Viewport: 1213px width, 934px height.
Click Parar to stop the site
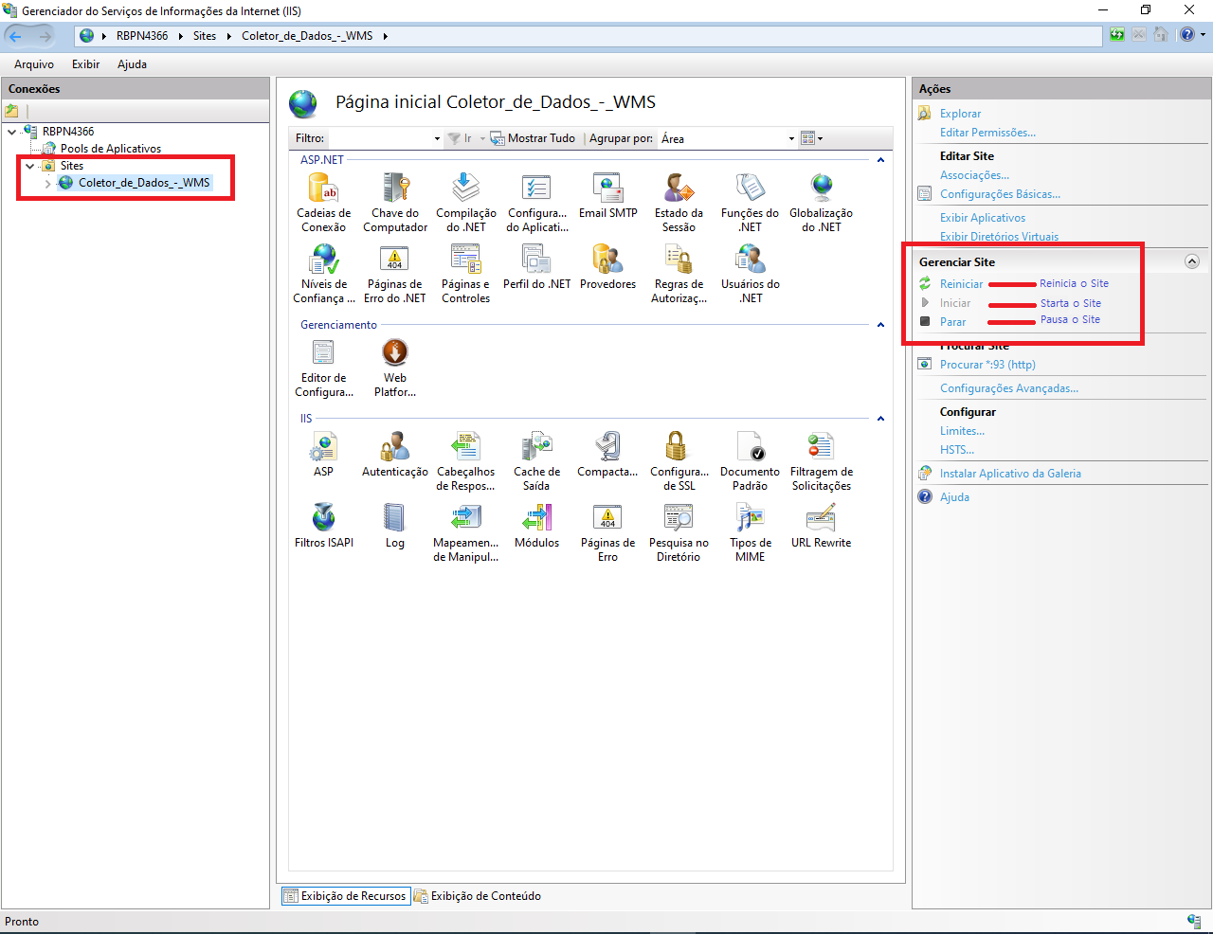[952, 322]
